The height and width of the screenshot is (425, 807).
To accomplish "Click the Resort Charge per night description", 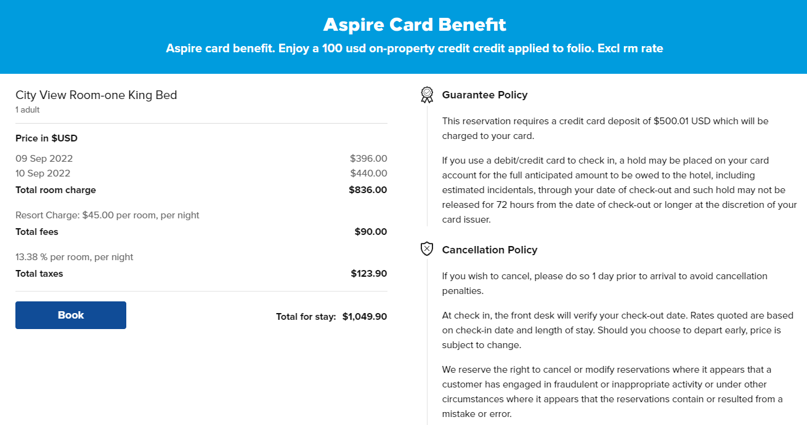I will 107,215.
